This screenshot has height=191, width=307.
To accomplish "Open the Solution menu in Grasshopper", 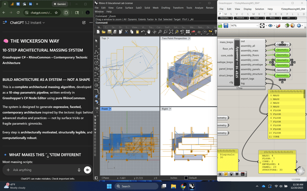I will click(260, 9).
